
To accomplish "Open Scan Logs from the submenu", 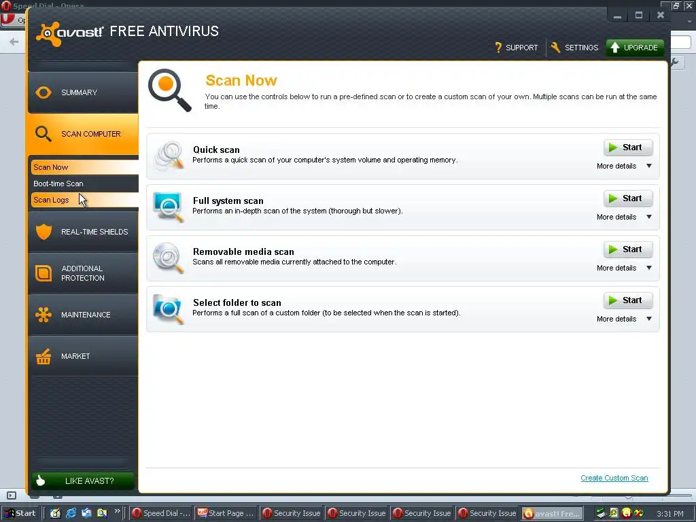I will [x=84, y=200].
